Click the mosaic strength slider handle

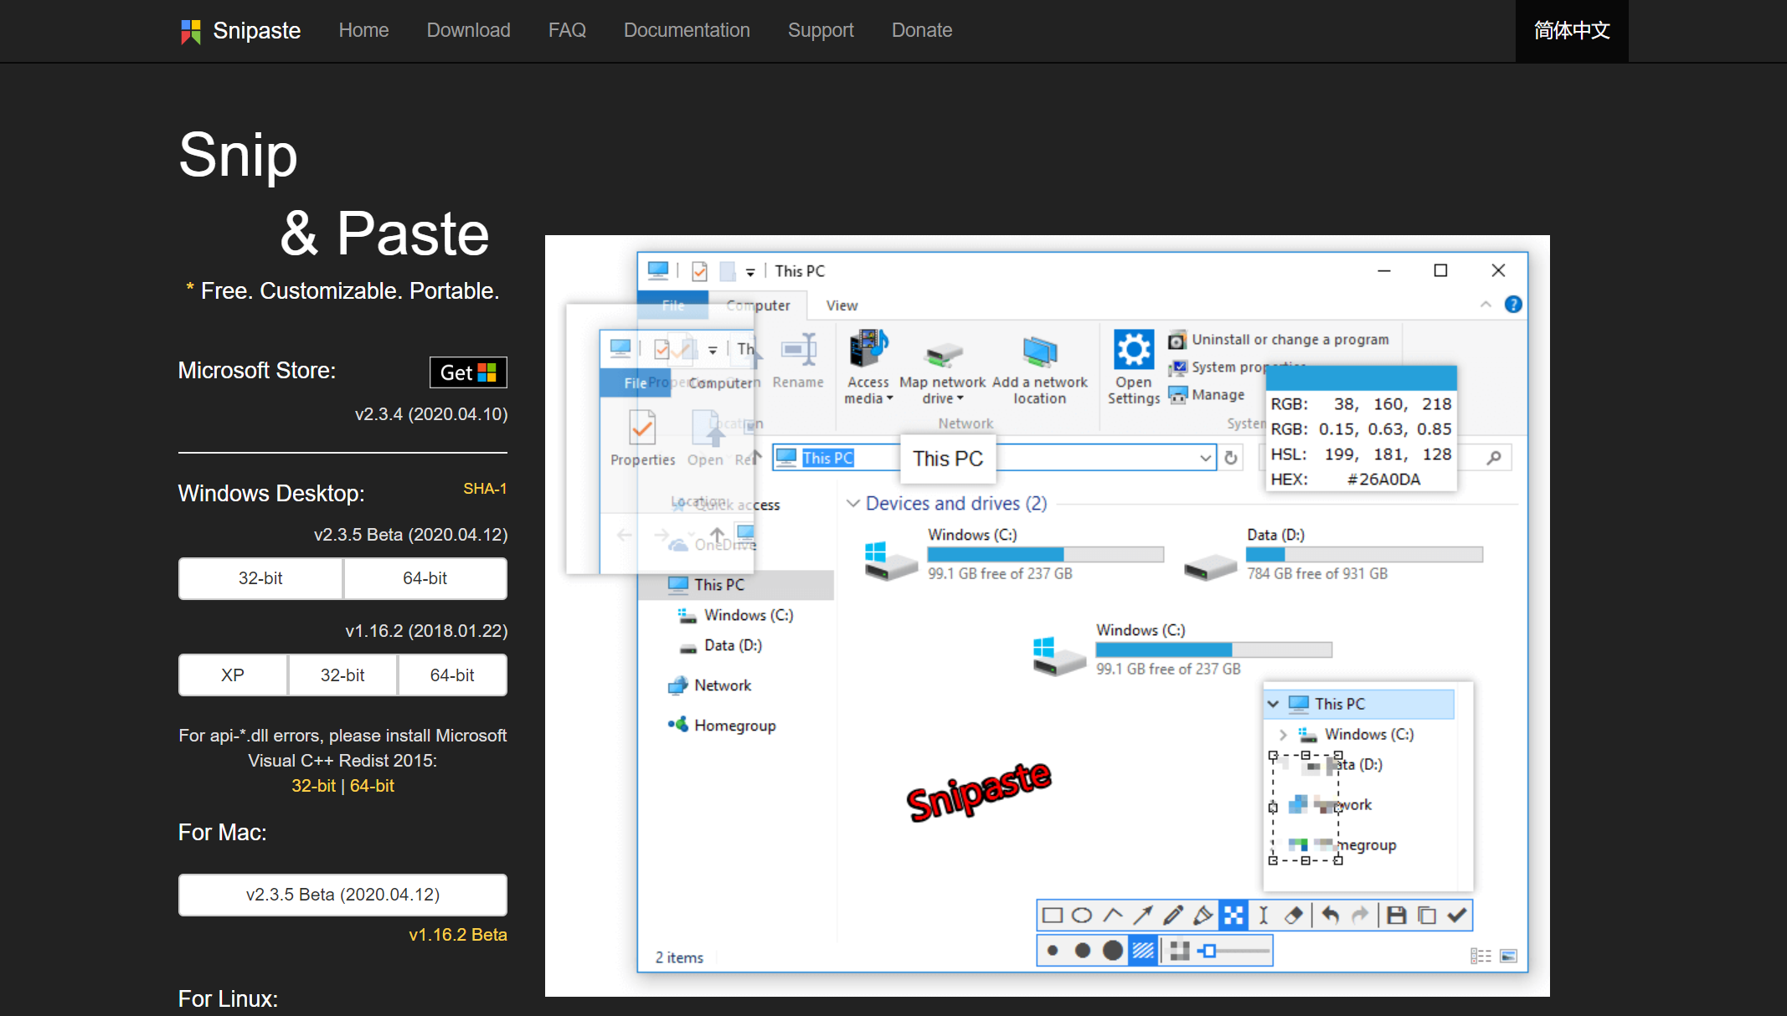pos(1208,951)
